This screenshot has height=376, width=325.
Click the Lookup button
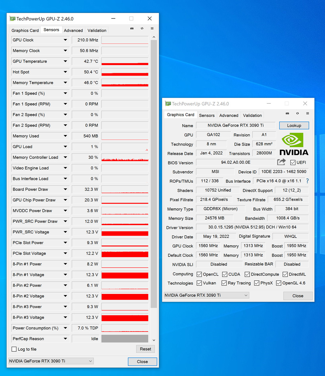[294, 125]
